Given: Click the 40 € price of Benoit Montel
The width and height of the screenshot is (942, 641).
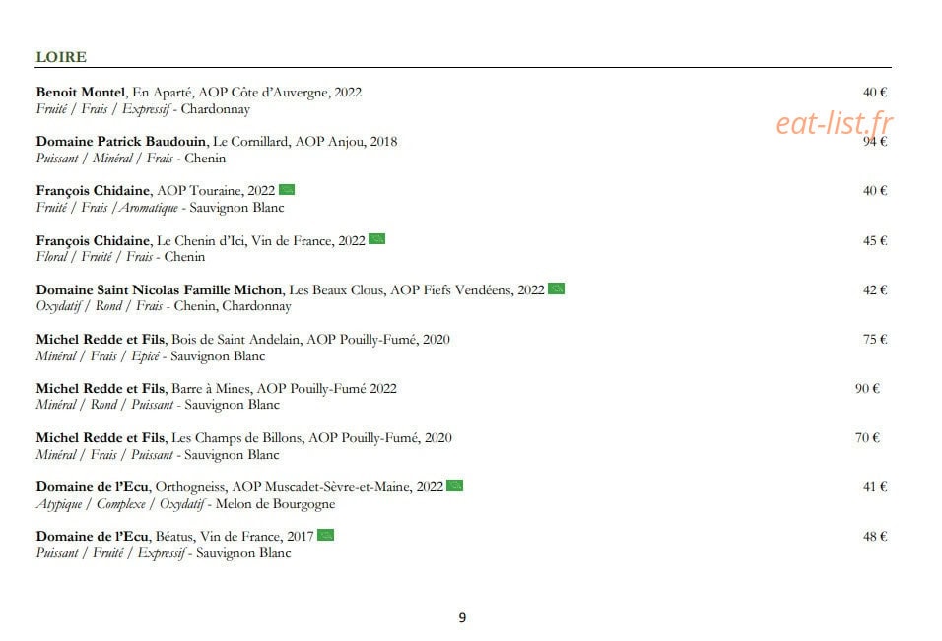Looking at the screenshot, I should click(875, 93).
